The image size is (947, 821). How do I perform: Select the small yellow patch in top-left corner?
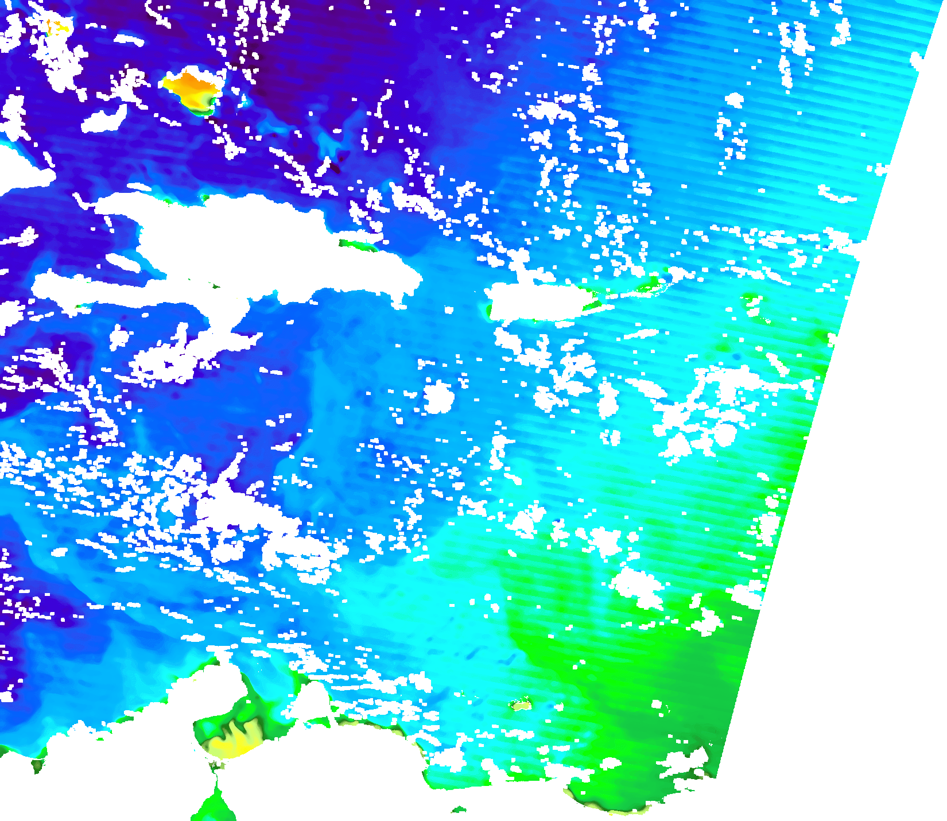click(57, 26)
